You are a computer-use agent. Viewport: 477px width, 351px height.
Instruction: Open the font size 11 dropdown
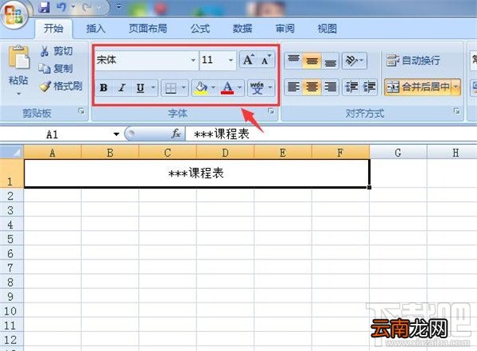click(231, 60)
